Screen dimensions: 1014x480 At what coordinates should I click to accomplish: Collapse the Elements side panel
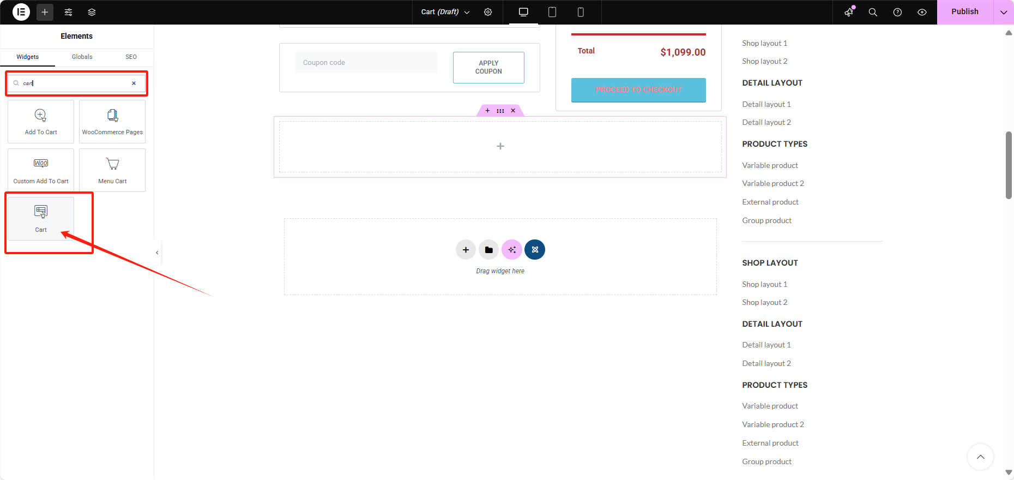157,253
